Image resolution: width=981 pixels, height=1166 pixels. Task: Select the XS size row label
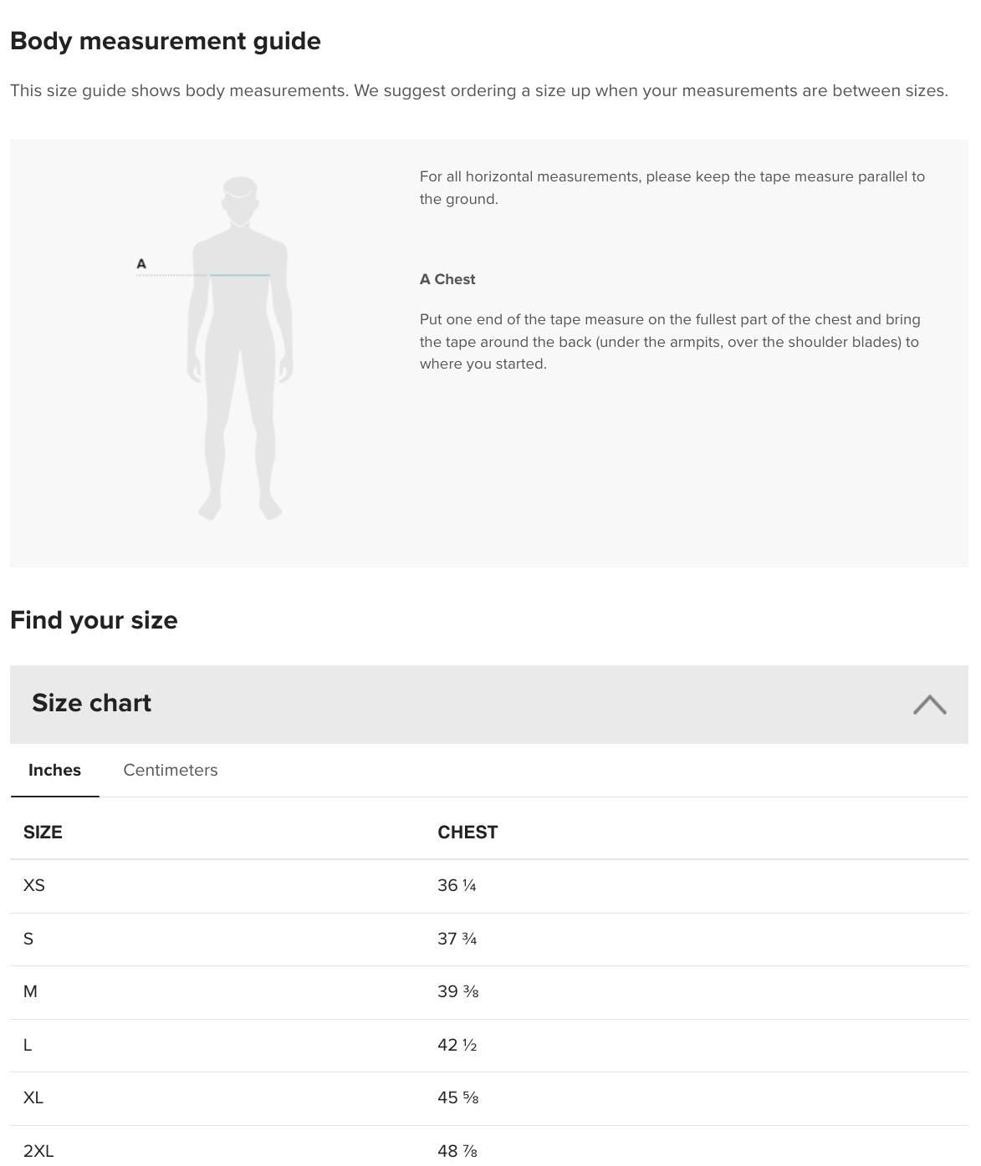click(x=34, y=885)
